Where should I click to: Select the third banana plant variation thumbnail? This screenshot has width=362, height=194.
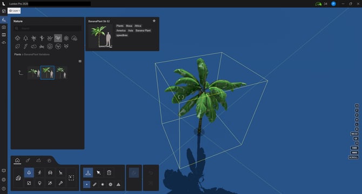pyautogui.click(x=62, y=73)
